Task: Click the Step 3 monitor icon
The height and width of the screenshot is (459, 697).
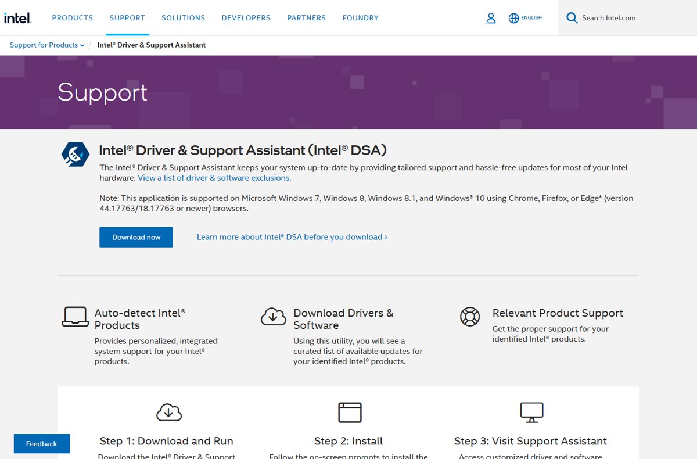Action: pyautogui.click(x=531, y=412)
